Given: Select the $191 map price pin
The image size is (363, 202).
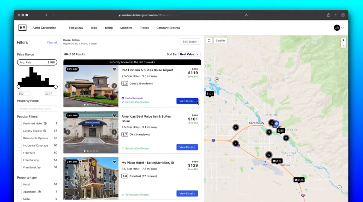Looking at the screenshot, I should click(210, 94).
